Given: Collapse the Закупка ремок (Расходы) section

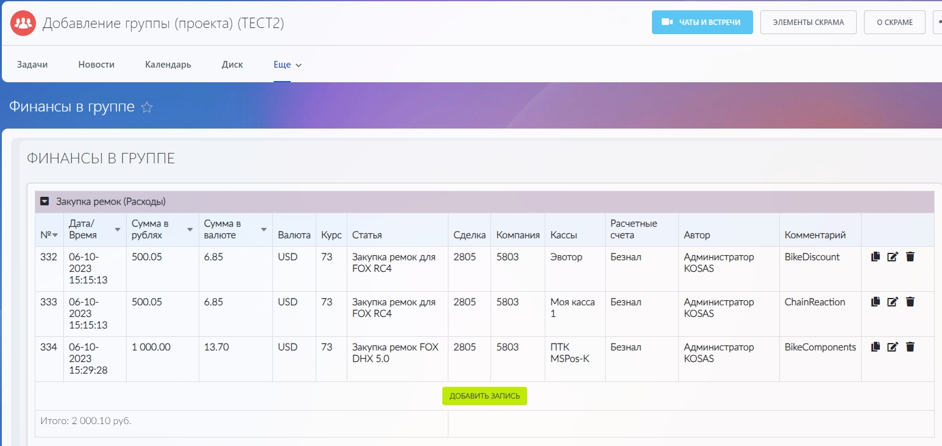Looking at the screenshot, I should click(x=44, y=201).
